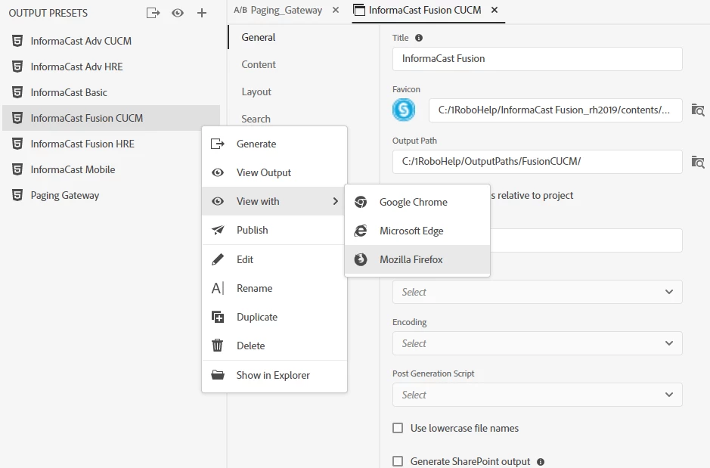
Task: Edit the Output Path field
Action: tap(537, 162)
